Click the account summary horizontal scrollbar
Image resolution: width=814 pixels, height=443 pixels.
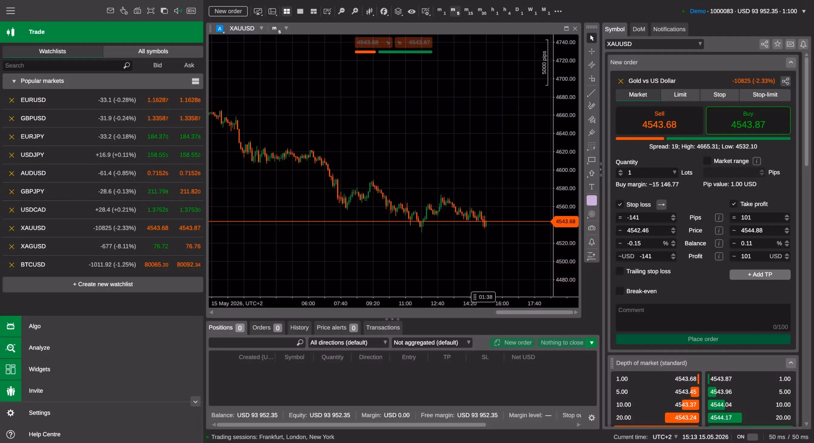click(351, 425)
